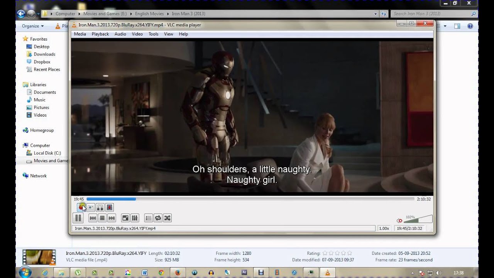
Task: Open the change-view dropdown arrow in Explorer
Action: click(x=445, y=26)
